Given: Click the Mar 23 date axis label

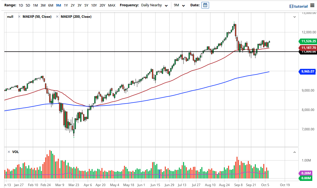Looking at the screenshot, I should tap(74, 185).
